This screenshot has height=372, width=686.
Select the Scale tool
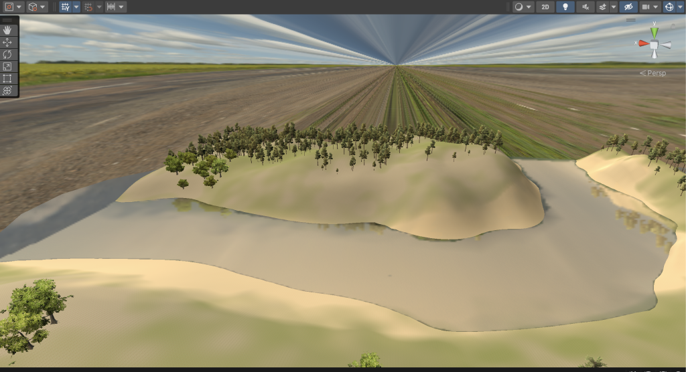click(x=7, y=66)
